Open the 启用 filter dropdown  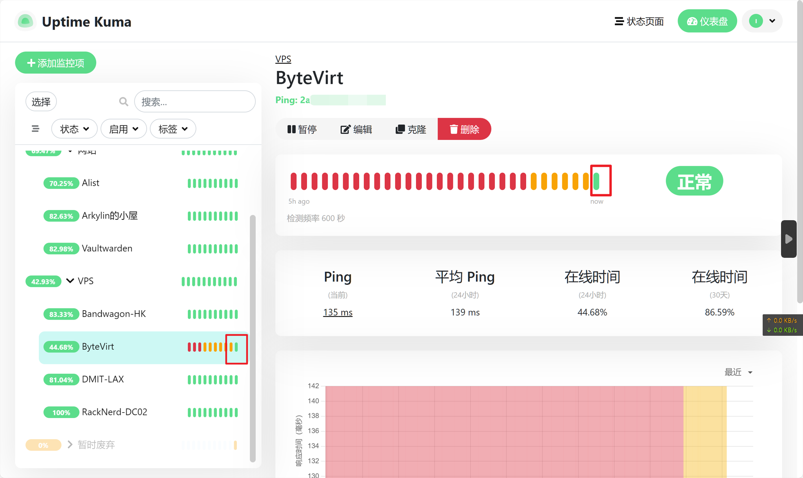(124, 129)
